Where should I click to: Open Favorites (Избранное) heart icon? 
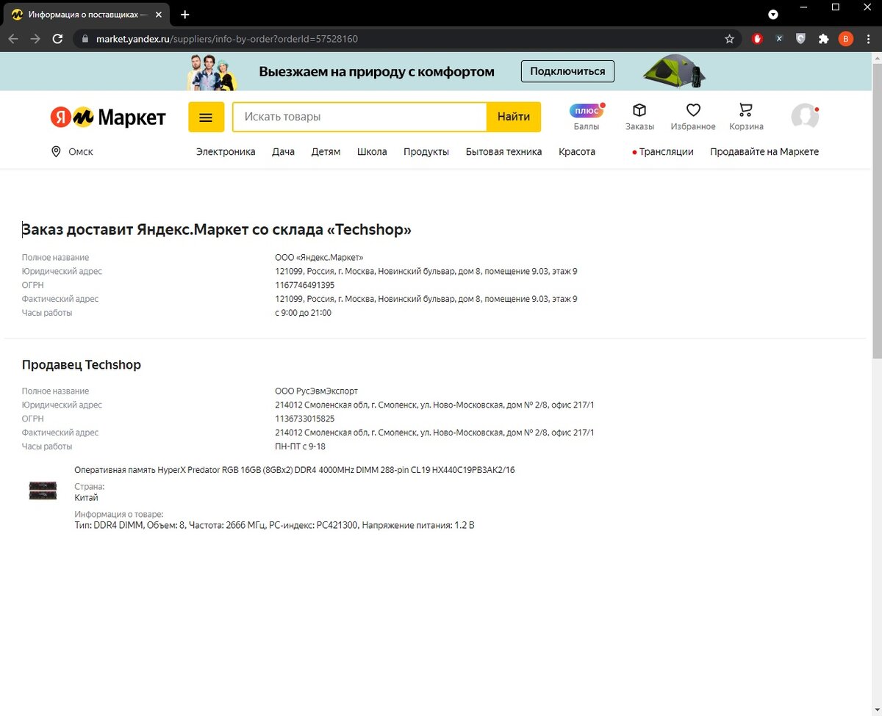[x=693, y=110]
